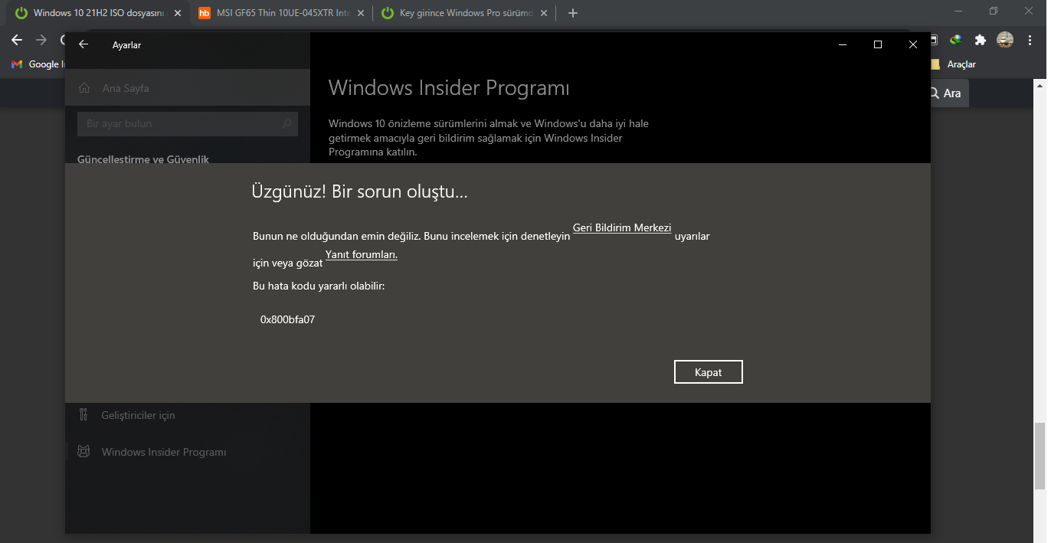Click the green power favicon on the first tab
Screen dimensions: 1051x543
click(21, 13)
